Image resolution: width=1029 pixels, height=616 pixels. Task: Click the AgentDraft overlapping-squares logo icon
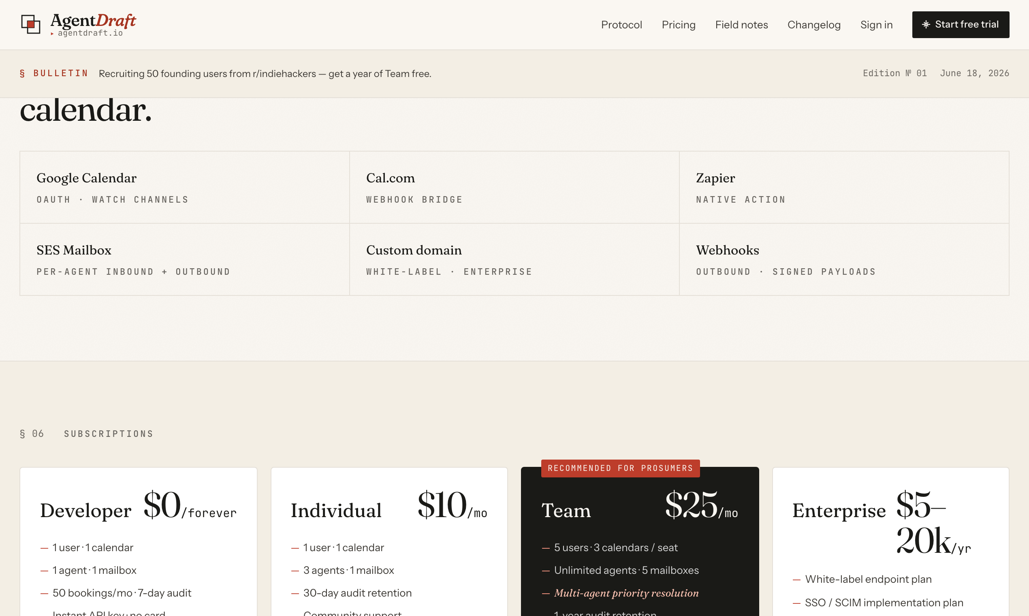(31, 24)
